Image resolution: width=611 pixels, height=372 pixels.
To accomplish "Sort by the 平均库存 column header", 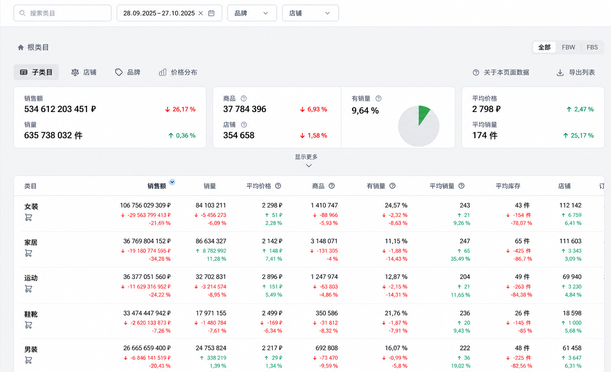I will (508, 186).
